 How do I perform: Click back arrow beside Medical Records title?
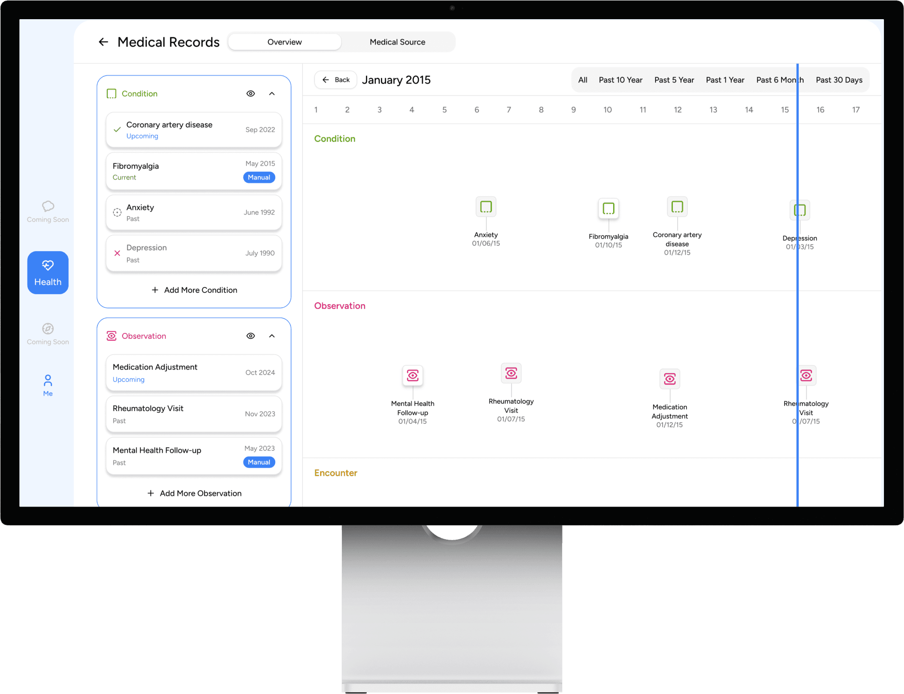pyautogui.click(x=103, y=42)
